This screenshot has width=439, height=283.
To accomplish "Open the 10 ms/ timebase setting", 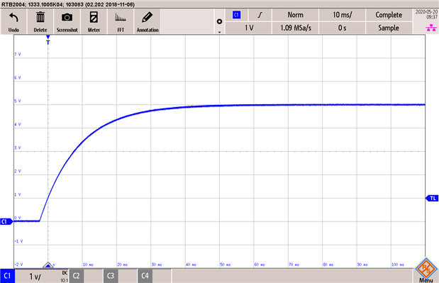I will tap(342, 15).
